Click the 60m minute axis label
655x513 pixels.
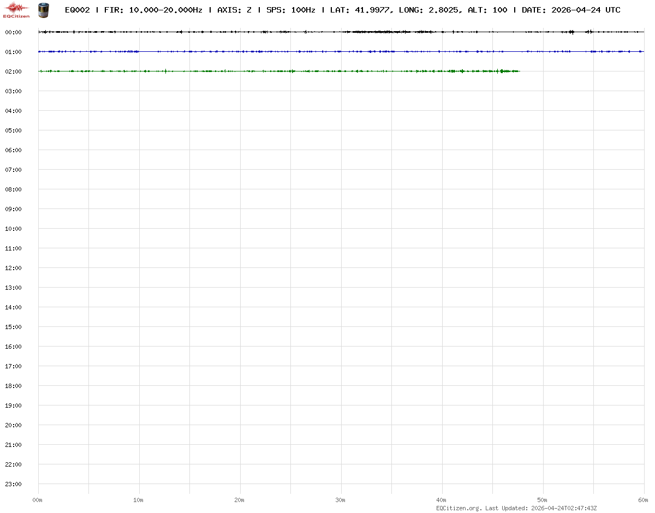click(x=644, y=500)
